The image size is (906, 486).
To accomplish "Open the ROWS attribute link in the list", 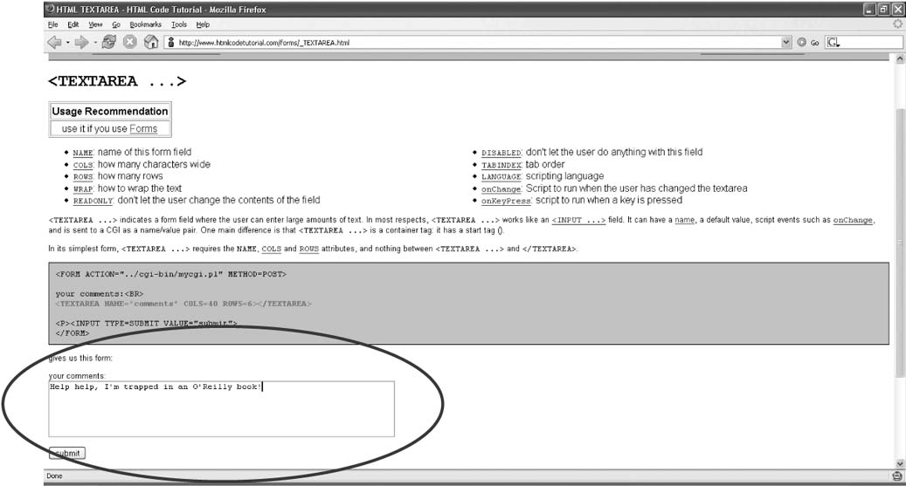I will tap(83, 177).
